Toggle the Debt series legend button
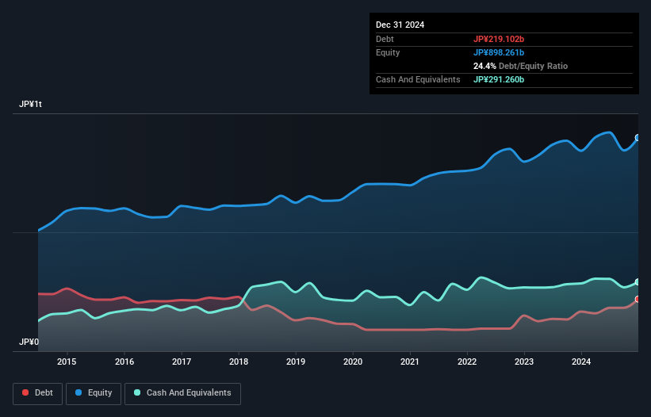The image size is (651, 417). coord(38,393)
